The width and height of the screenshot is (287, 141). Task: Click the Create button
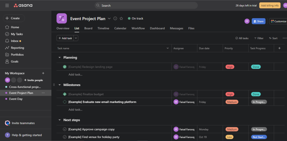coord(14,18)
